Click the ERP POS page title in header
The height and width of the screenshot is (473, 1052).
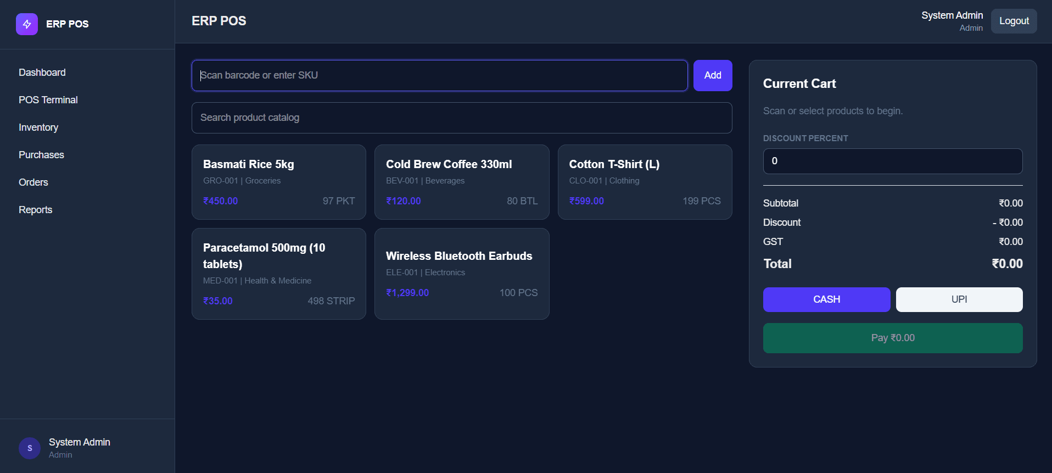click(x=219, y=21)
